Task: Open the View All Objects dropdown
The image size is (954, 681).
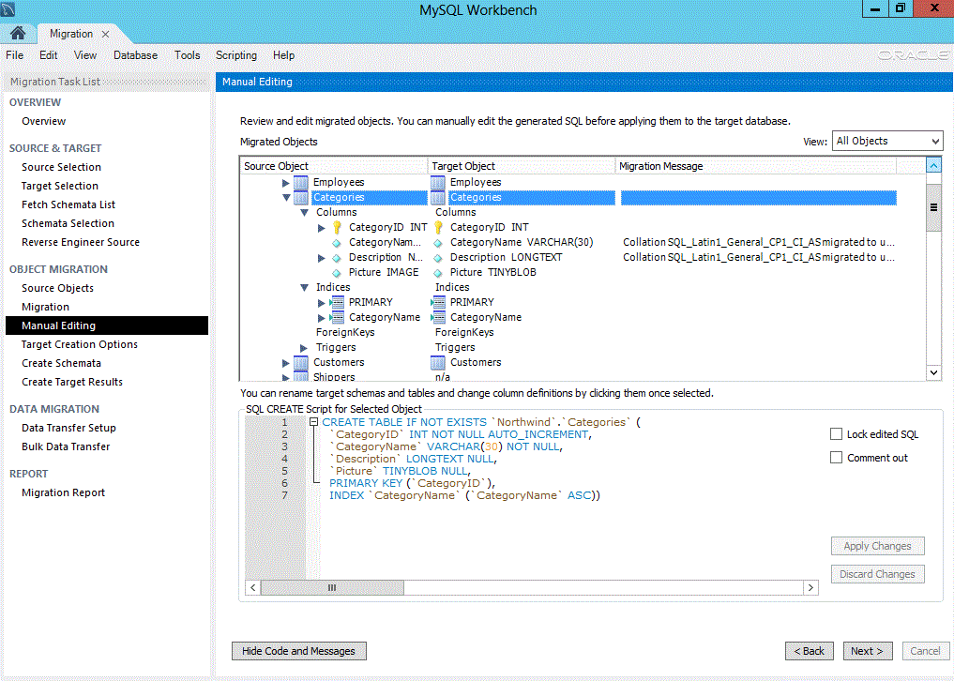Action: click(886, 141)
